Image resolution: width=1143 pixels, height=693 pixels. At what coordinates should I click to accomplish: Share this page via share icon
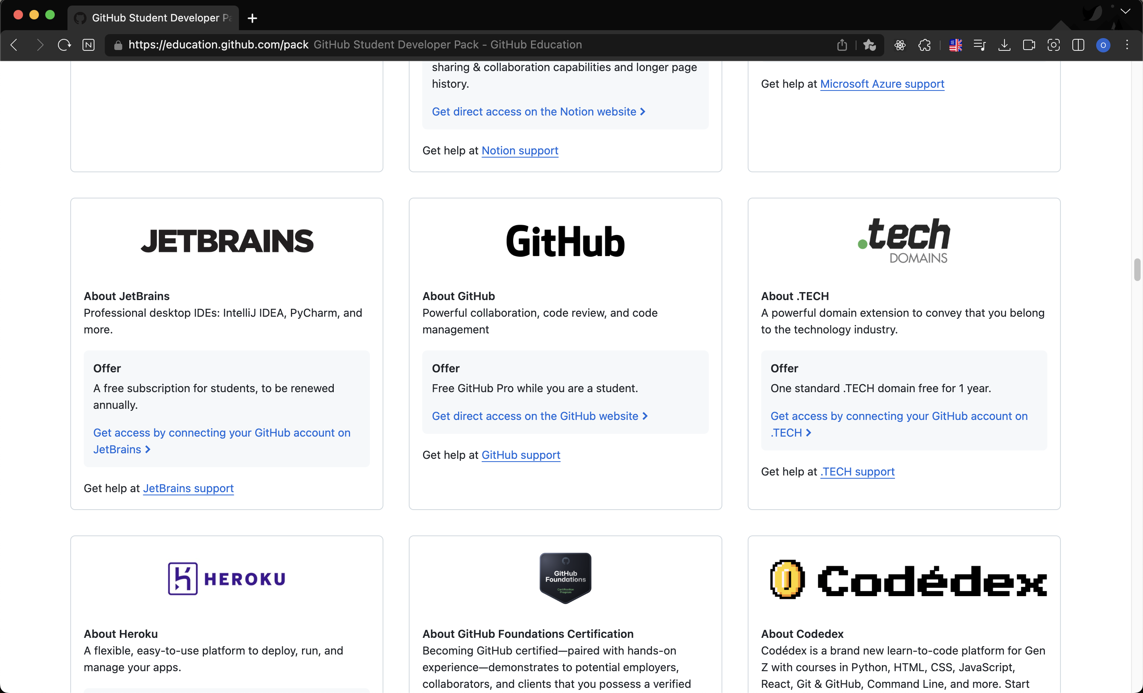tap(842, 45)
